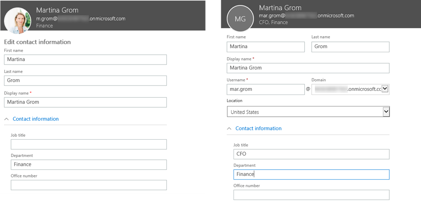This screenshot has height=203, width=421.
Task: Click Martina Grom's profile photo
Action: coord(17,21)
